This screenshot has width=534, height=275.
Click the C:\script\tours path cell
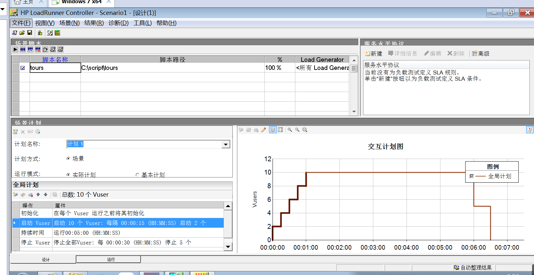tap(172, 68)
